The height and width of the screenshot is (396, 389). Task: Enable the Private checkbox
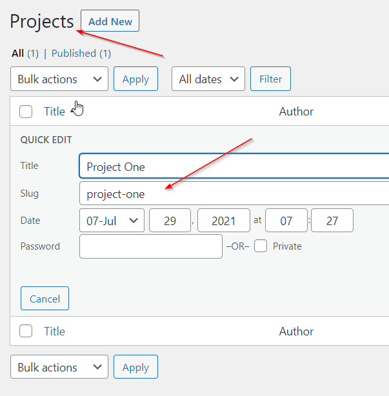(261, 246)
